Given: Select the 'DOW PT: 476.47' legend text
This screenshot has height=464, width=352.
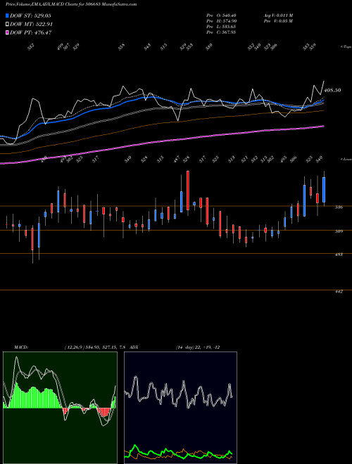Looking at the screenshot, I should click(31, 32).
